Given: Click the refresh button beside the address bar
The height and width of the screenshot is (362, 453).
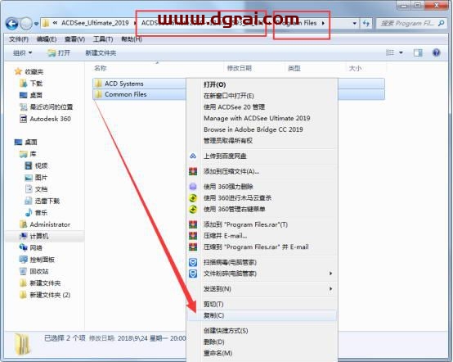Looking at the screenshot, I should coord(366,23).
